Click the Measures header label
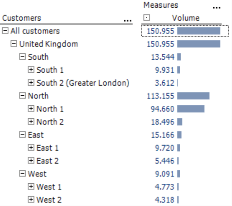This screenshot has width=232, height=206. (161, 5)
